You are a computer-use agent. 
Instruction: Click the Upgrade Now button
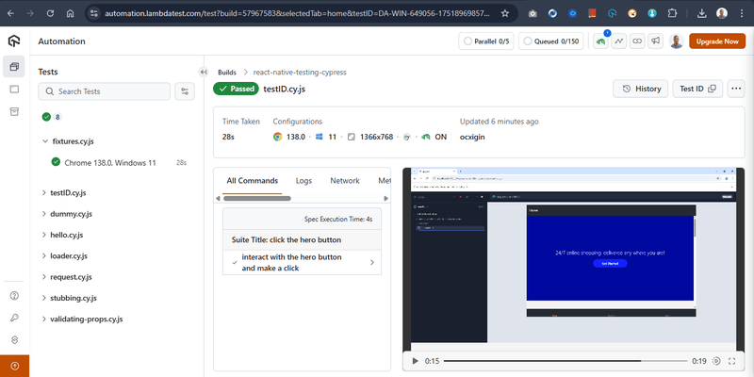[716, 41]
